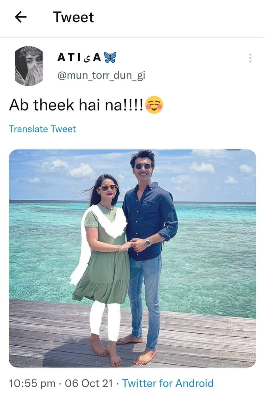Open the three-dot more options menu

click(250, 58)
